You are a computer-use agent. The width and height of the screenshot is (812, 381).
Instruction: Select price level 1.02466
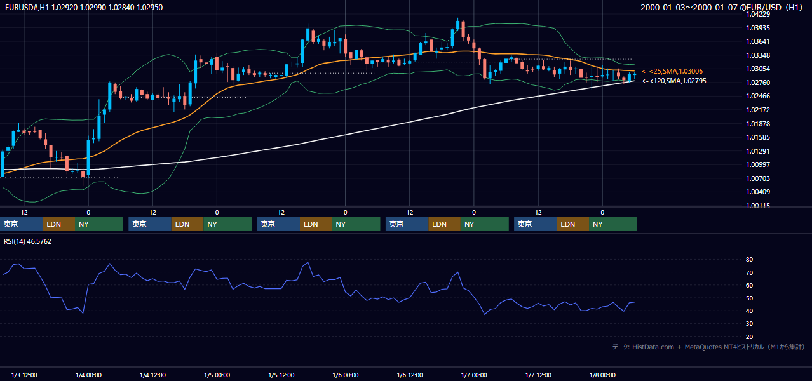(x=759, y=97)
